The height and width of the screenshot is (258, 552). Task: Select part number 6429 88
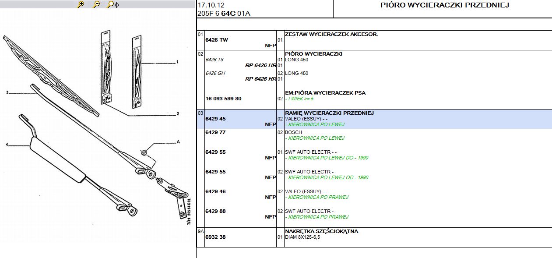click(x=215, y=211)
